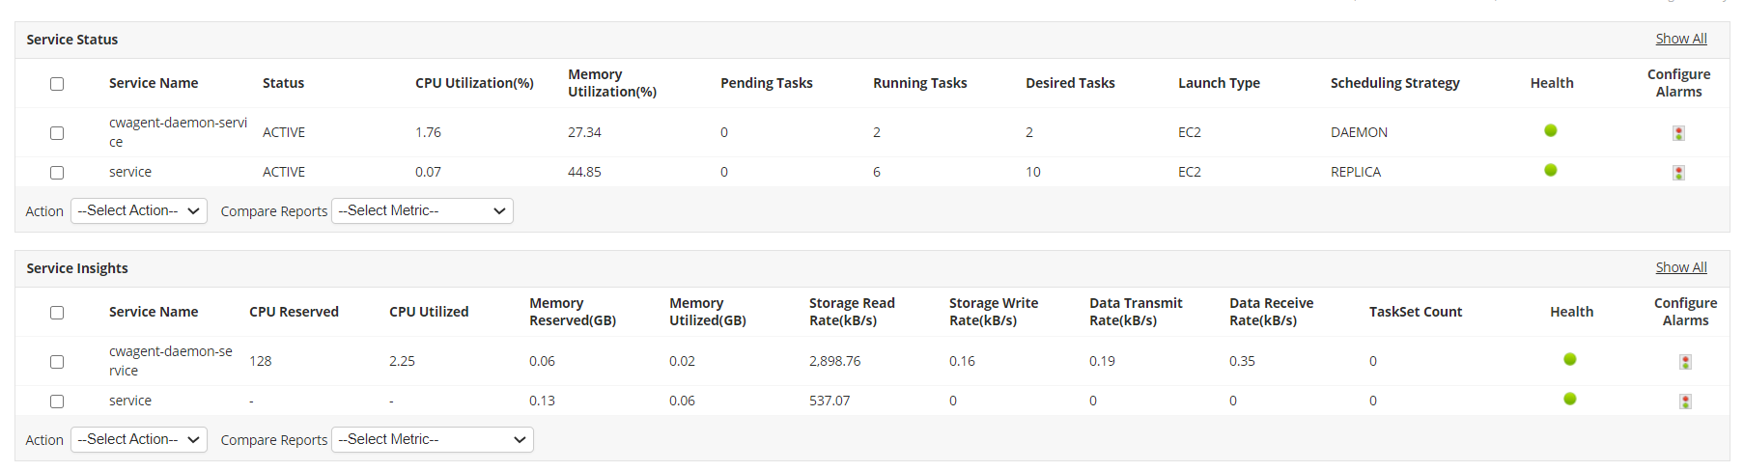Click the Storage Read Rate(kB/s) column header
The width and height of the screenshot is (1744, 471).
(852, 312)
